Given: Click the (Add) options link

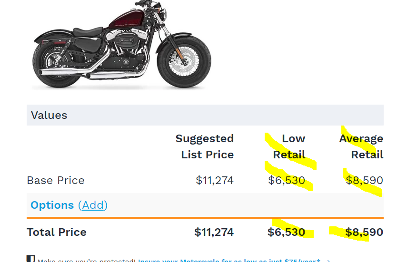Looking at the screenshot, I should (x=93, y=205).
